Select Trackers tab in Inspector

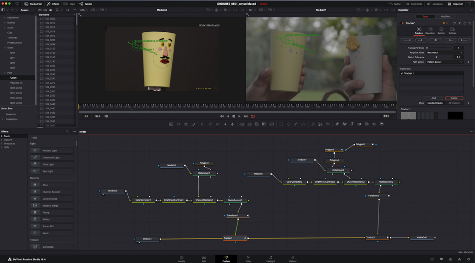pos(419,31)
